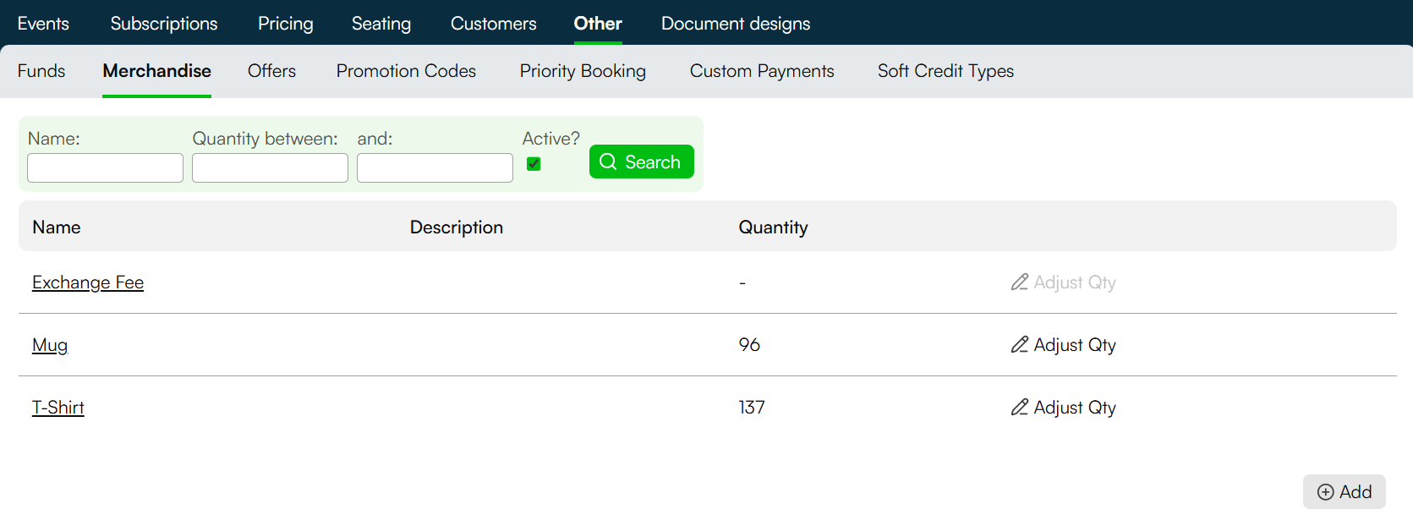Open the Offers sub-tab
The image size is (1413, 526).
271,71
